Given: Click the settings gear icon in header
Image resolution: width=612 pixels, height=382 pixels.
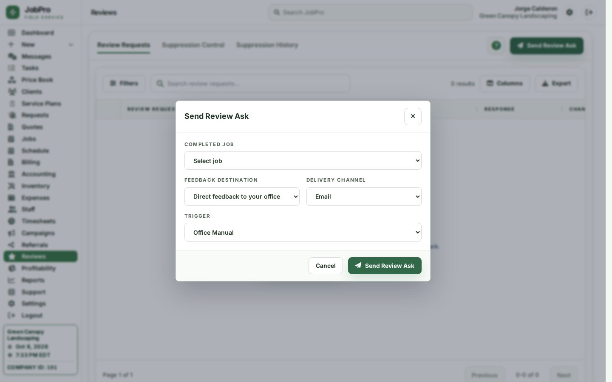Looking at the screenshot, I should [x=569, y=12].
